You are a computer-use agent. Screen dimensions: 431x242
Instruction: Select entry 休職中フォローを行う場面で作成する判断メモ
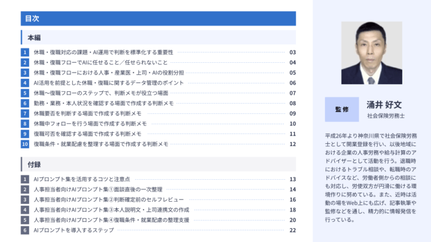coord(90,123)
